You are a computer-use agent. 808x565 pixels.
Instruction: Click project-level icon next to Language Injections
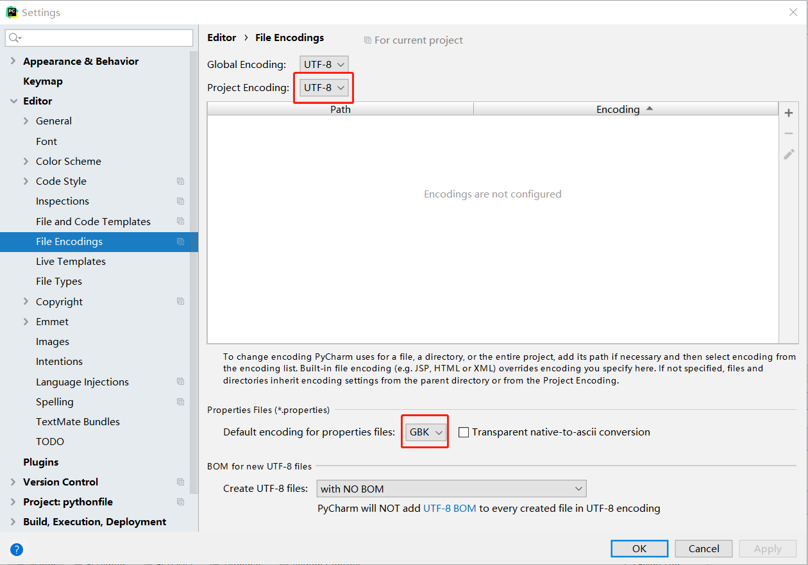(180, 382)
